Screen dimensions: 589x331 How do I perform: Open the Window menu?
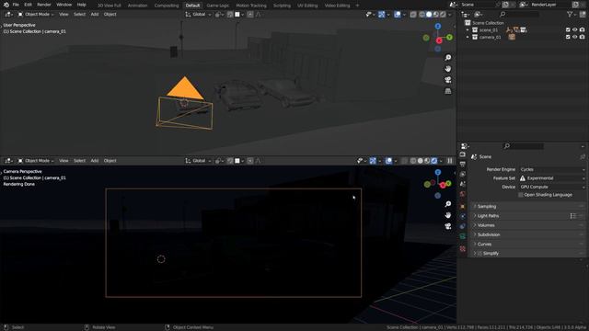[64, 5]
